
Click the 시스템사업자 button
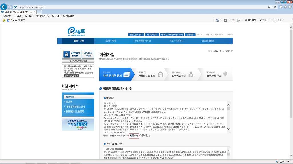[152, 34]
